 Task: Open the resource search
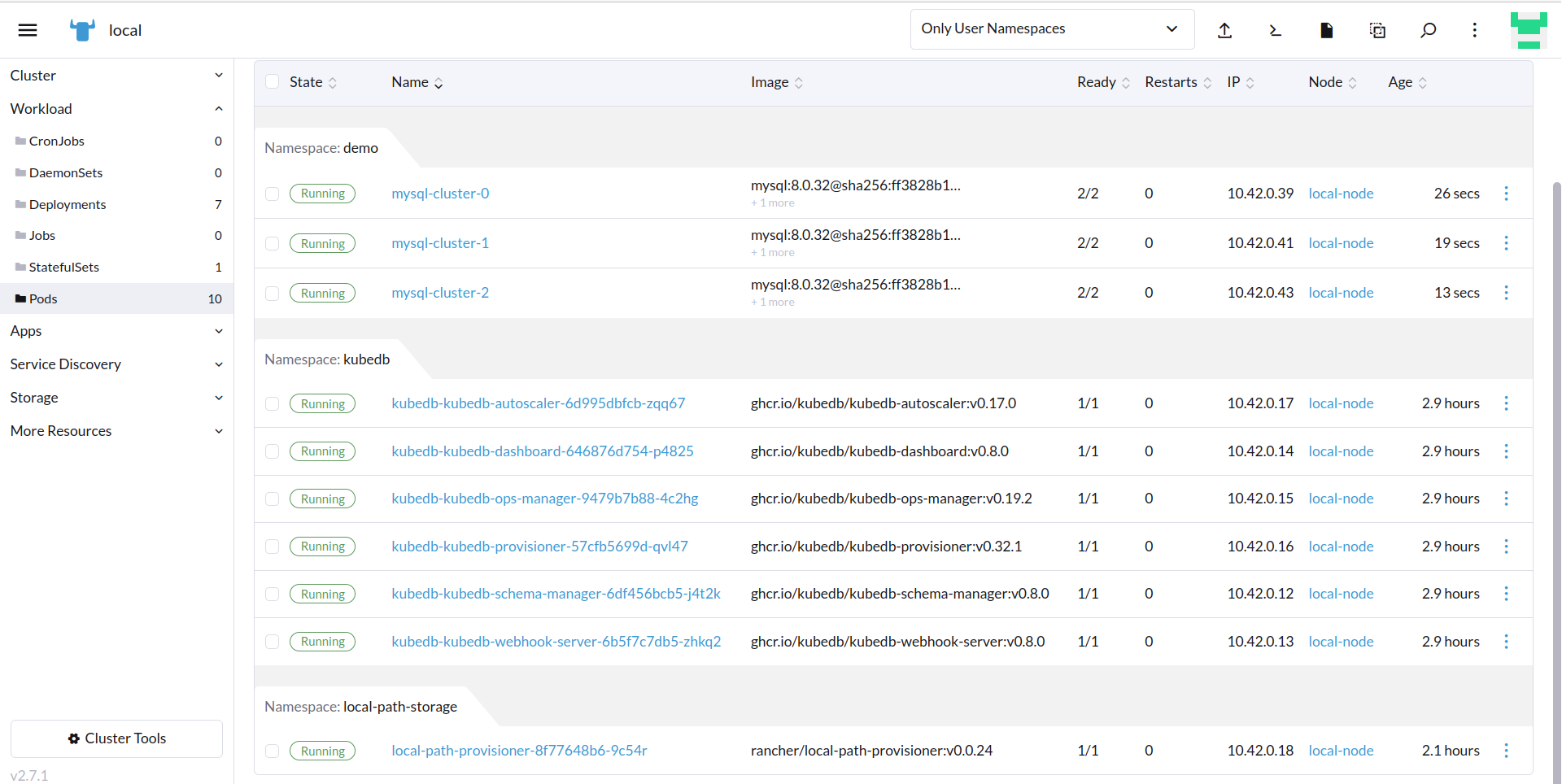(x=1428, y=30)
